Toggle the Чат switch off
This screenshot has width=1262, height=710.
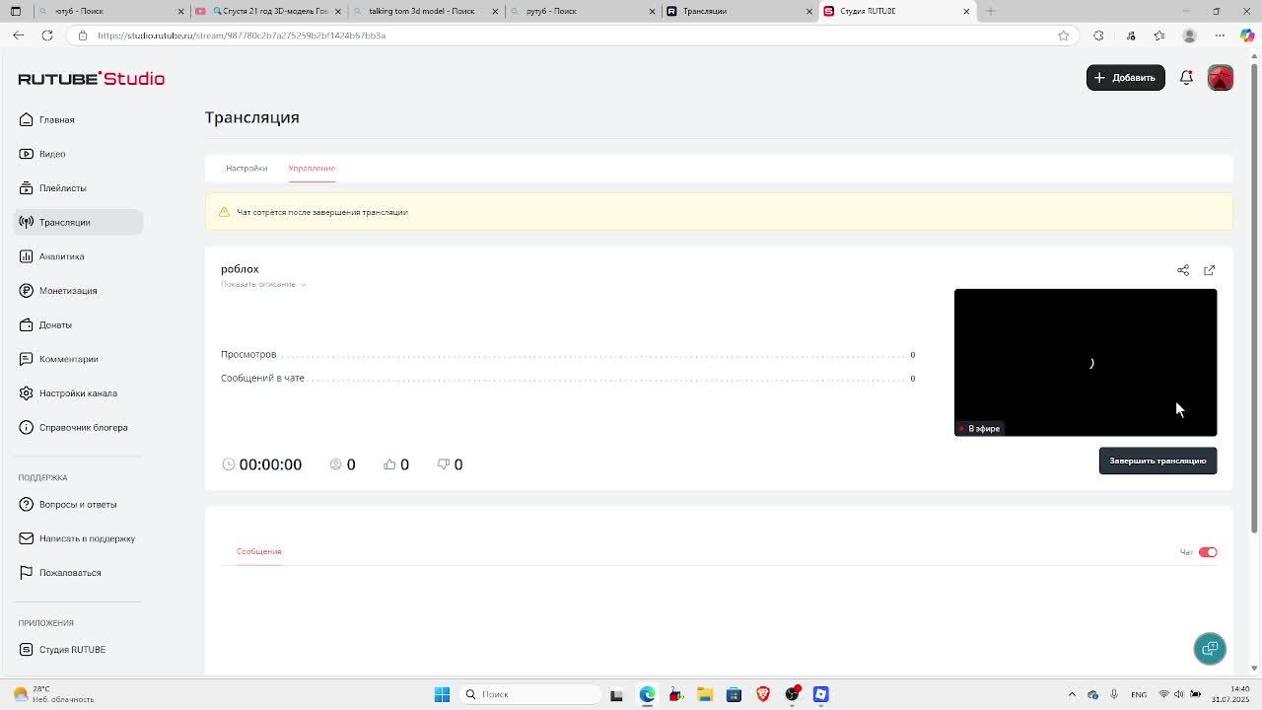[x=1208, y=552]
